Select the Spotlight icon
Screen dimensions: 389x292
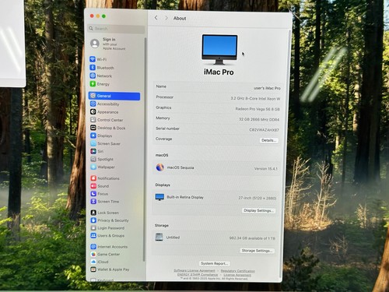coord(93,159)
